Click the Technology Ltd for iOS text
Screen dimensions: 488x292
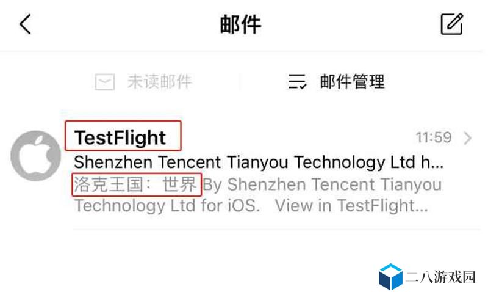coord(167,206)
